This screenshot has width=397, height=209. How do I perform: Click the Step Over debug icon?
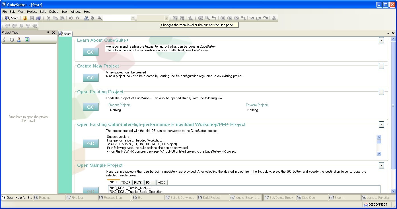(x=259, y=18)
